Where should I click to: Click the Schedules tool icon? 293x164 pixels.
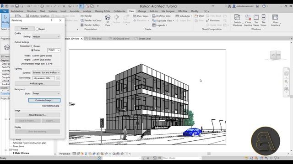(x=177, y=16)
